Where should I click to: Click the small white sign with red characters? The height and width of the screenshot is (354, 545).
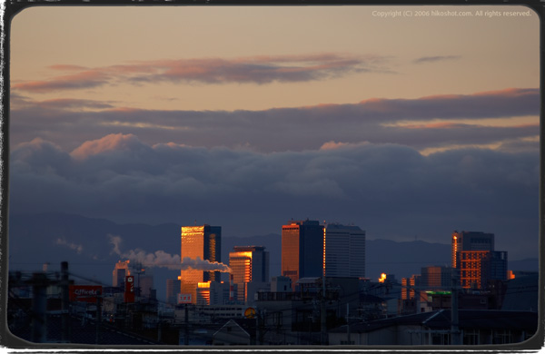[184, 299]
